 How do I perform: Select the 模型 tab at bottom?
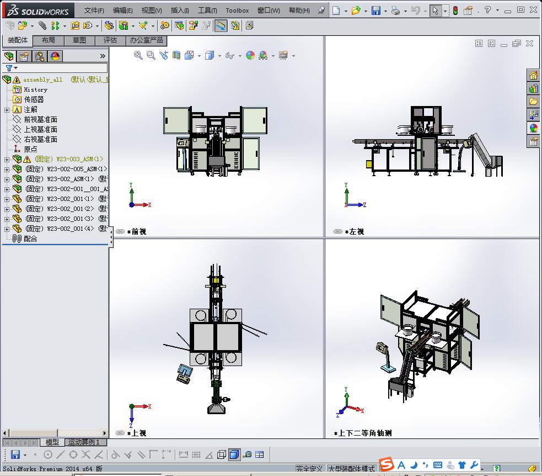(52, 442)
